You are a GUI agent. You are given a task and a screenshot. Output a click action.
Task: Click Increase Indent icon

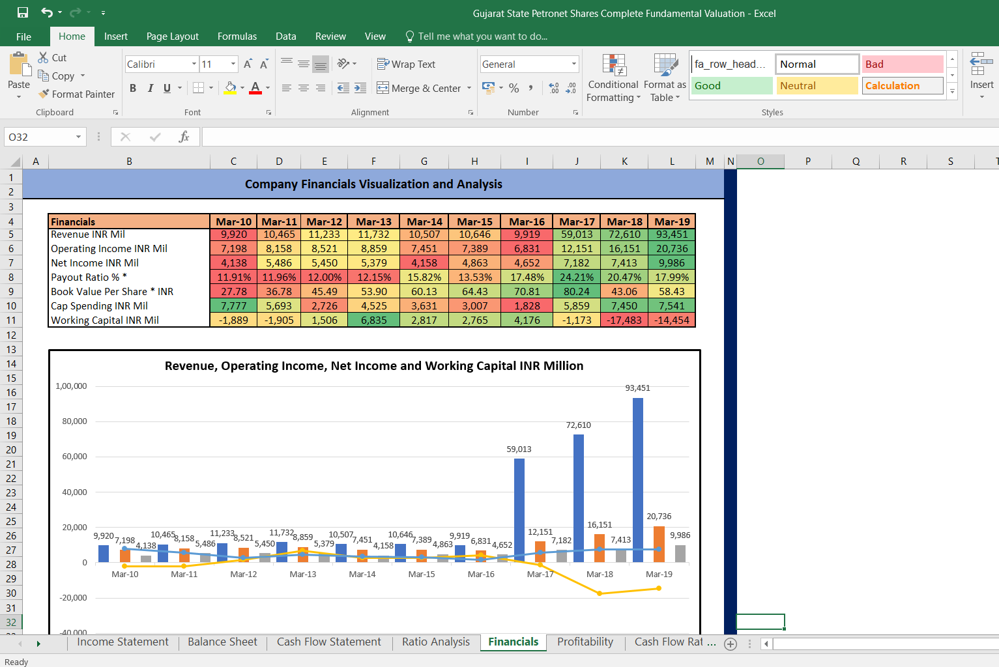pyautogui.click(x=360, y=88)
